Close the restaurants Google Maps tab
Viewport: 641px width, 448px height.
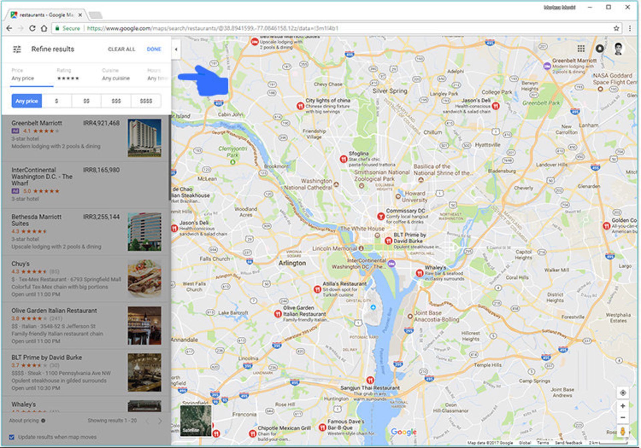point(80,15)
